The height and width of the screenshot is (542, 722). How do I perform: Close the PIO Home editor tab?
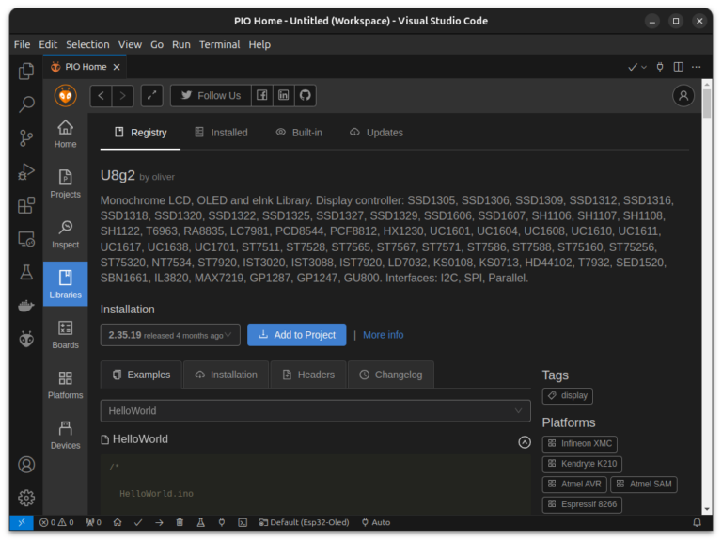pyautogui.click(x=117, y=67)
